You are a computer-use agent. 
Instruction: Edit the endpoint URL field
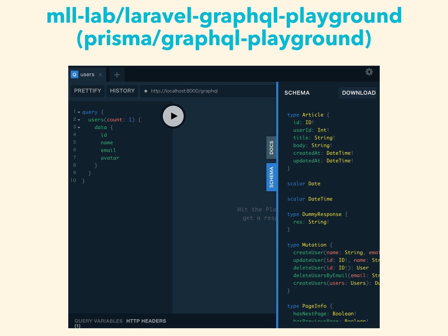tap(208, 91)
